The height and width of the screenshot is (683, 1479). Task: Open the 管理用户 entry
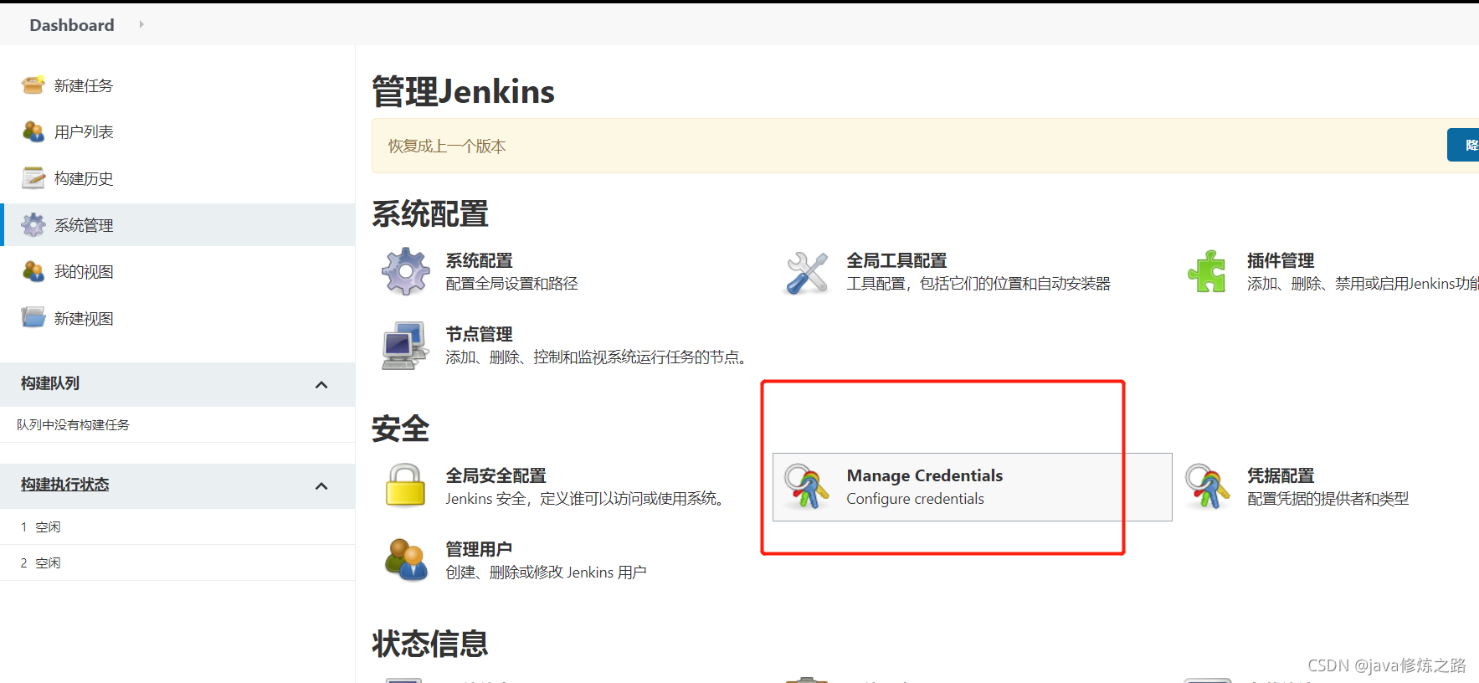[x=479, y=549]
